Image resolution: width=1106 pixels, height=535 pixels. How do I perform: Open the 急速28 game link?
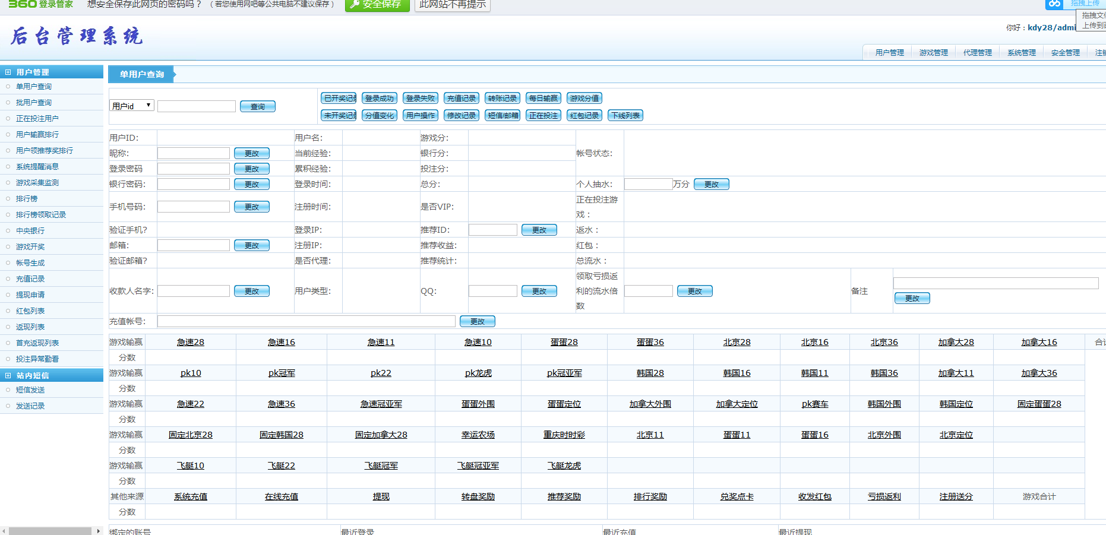190,342
